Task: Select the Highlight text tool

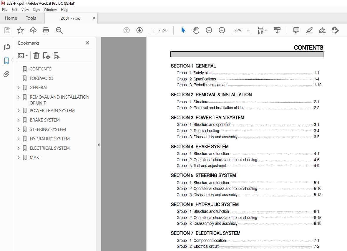Action: coord(309,30)
